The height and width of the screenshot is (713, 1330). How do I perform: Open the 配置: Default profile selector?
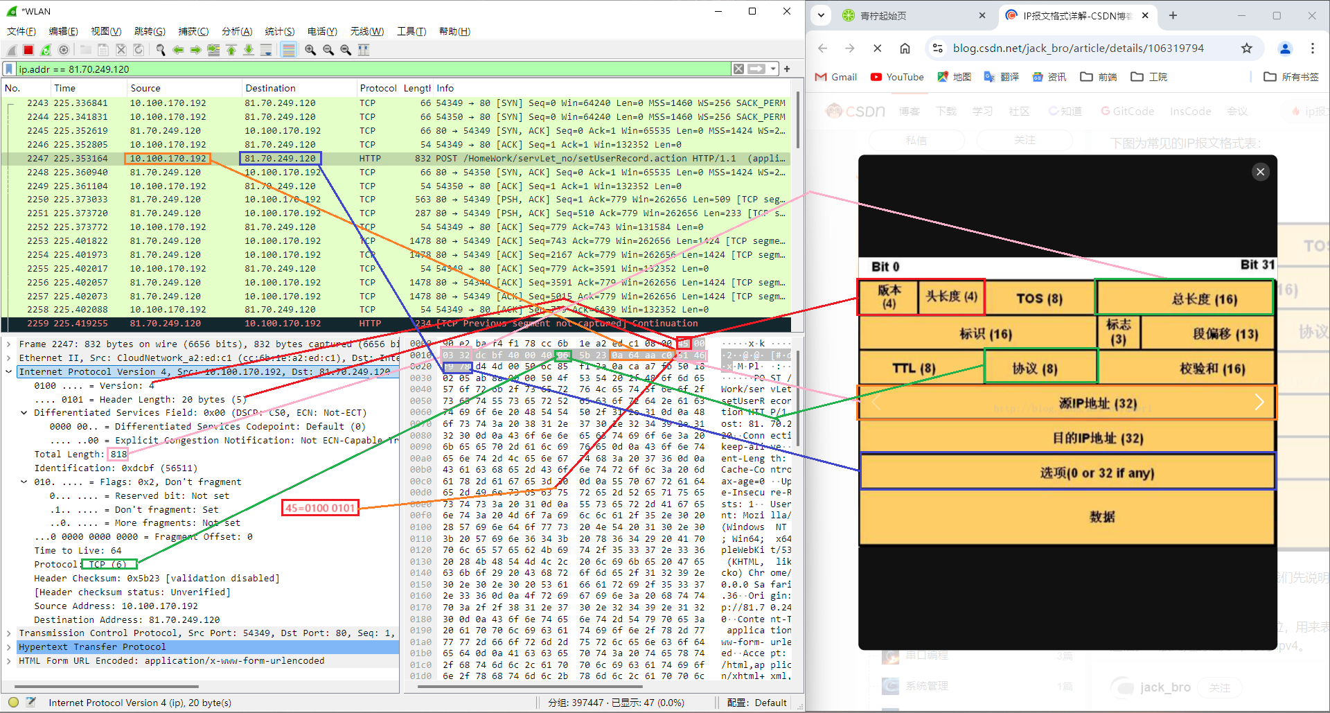pyautogui.click(x=756, y=703)
